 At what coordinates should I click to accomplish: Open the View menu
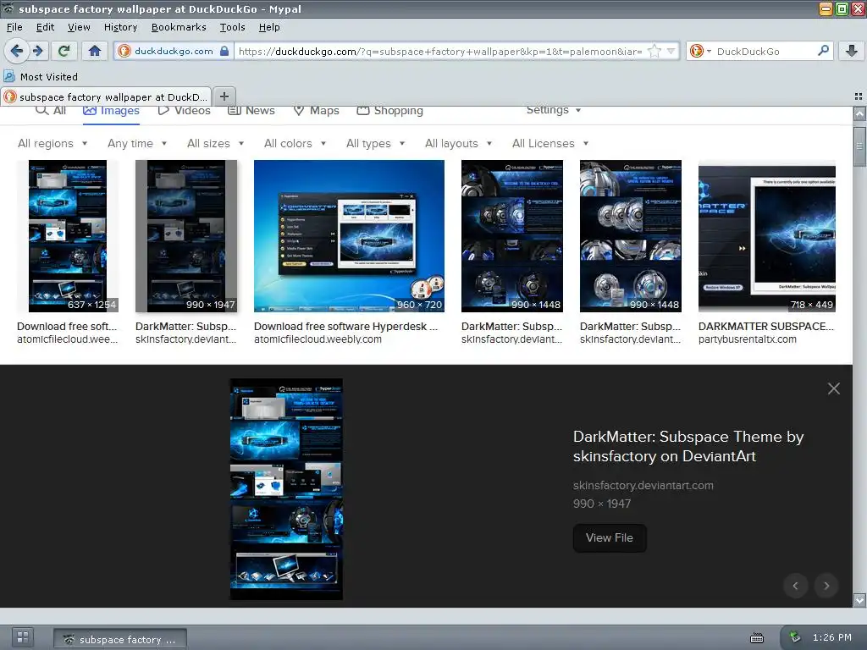pos(79,27)
